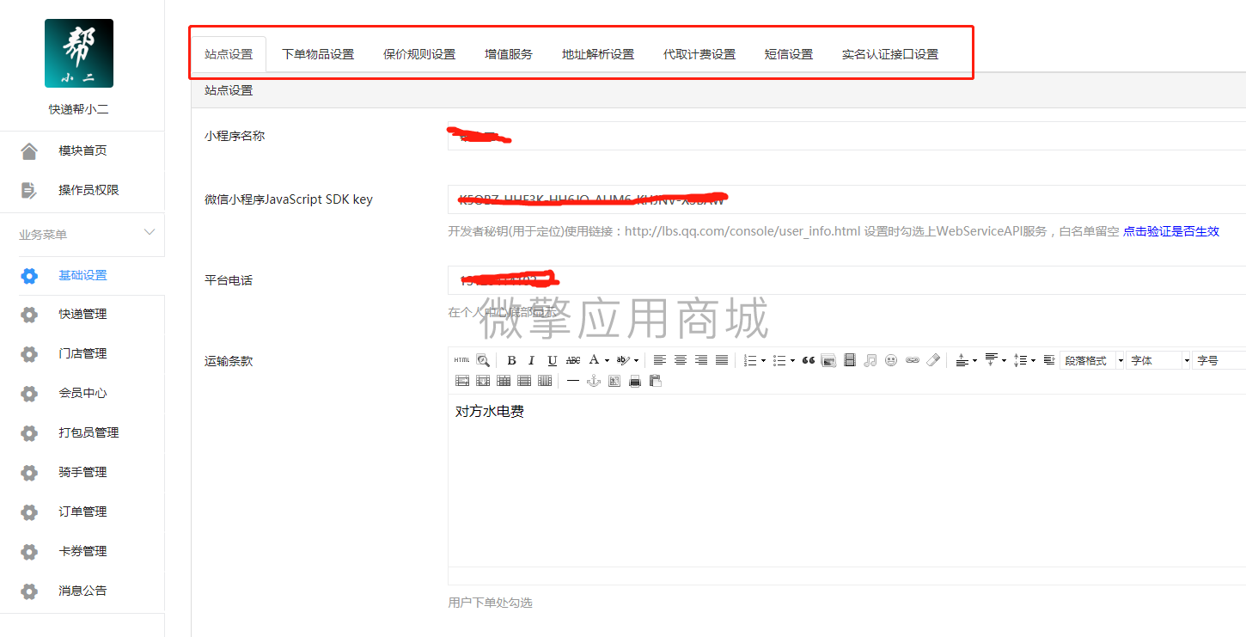Viewport: 1246px width, 637px height.
Task: Center align text in editor
Action: pos(681,360)
